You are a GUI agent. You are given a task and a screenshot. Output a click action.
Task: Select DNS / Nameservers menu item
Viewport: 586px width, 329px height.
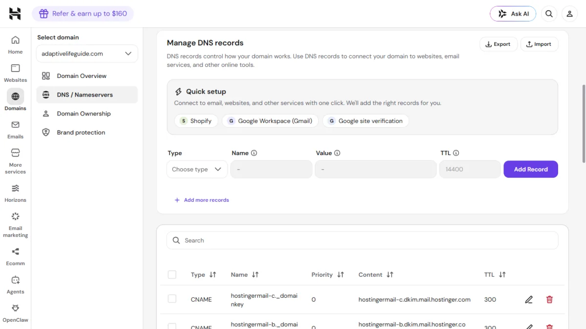(x=87, y=95)
